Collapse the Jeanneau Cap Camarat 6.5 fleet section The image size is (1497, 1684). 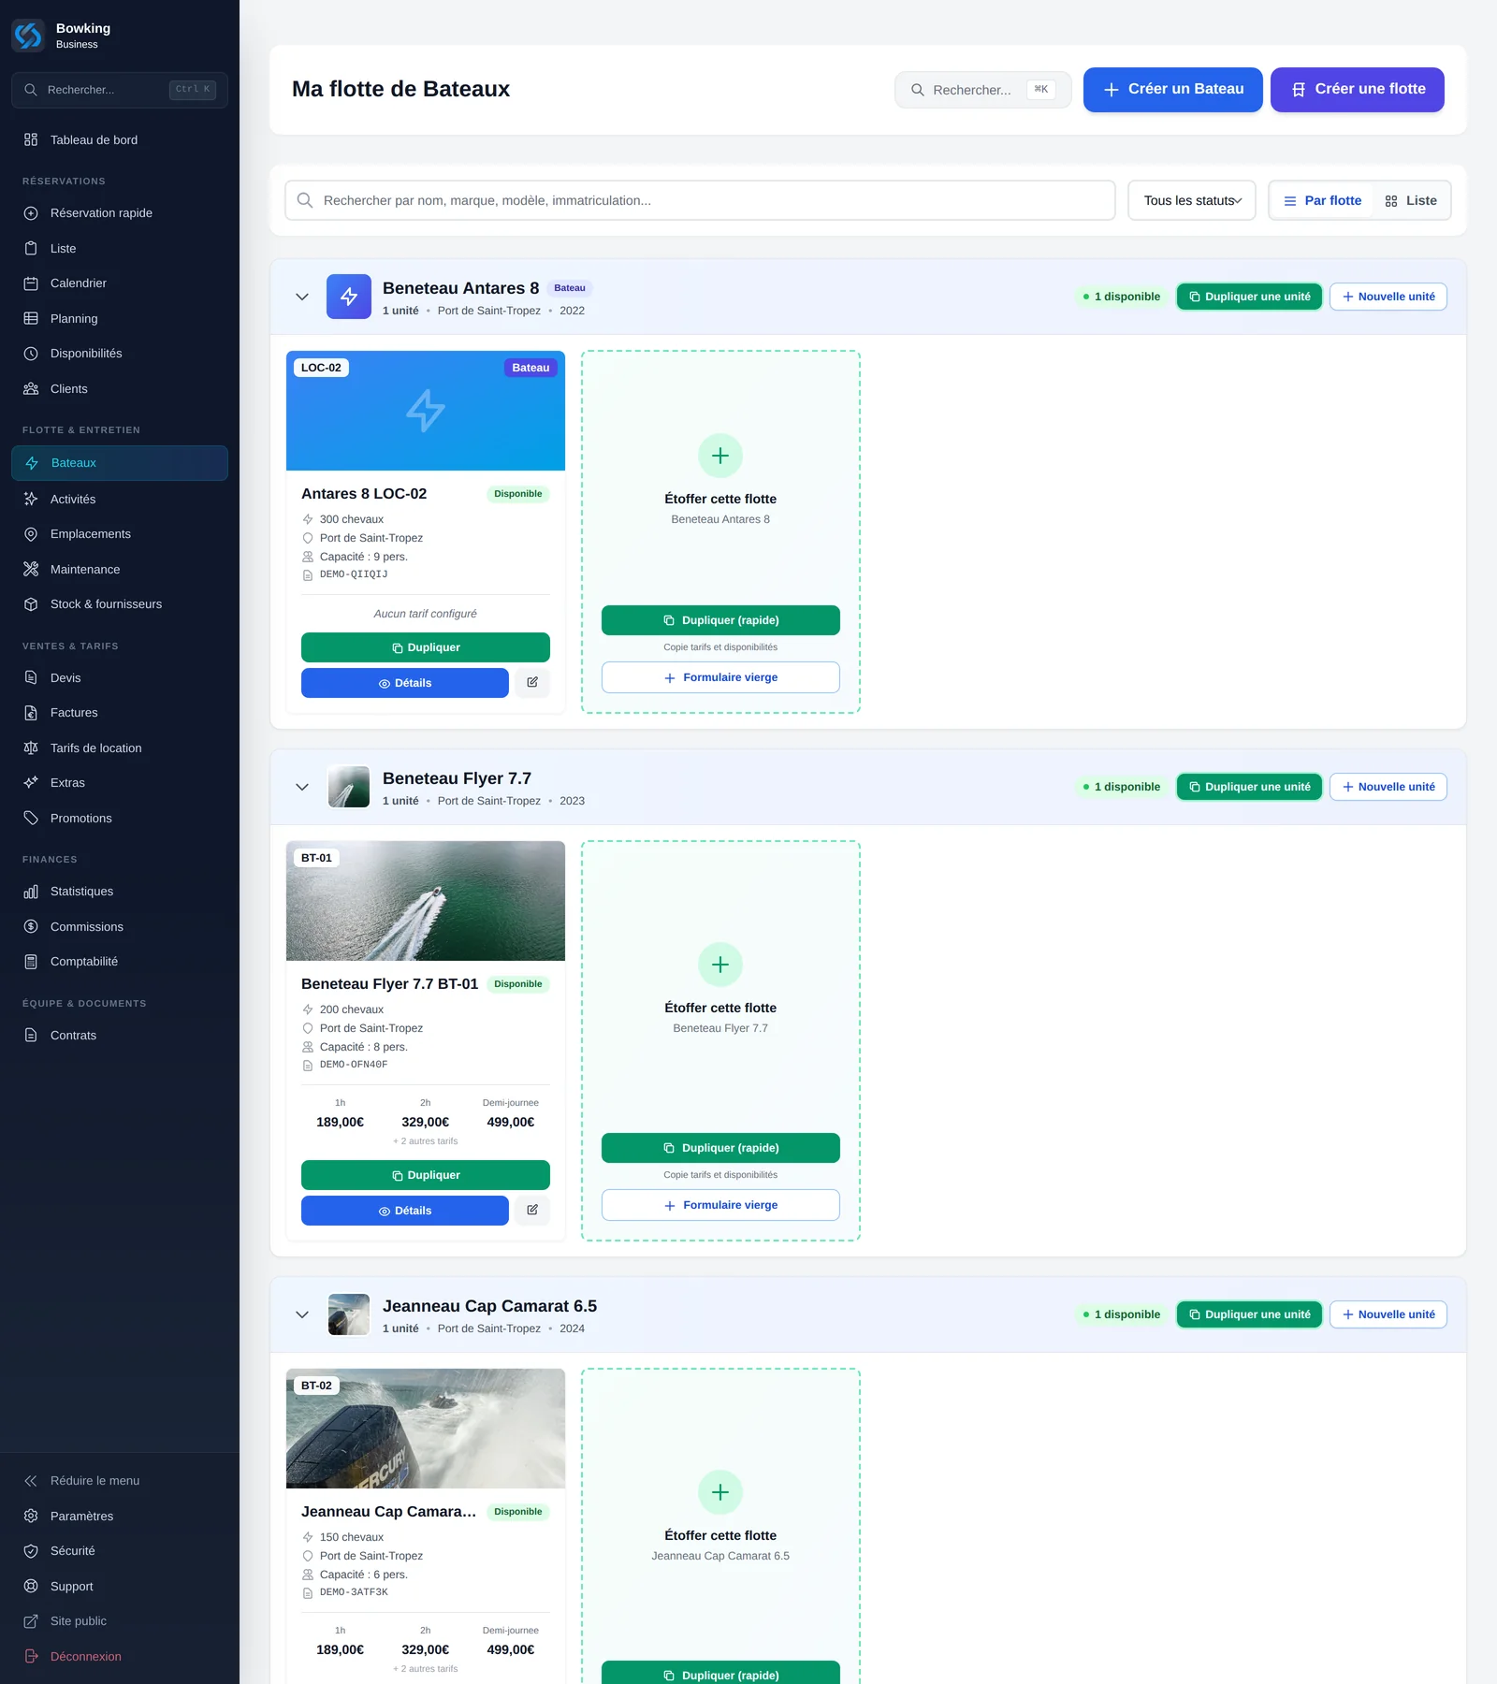coord(302,1314)
